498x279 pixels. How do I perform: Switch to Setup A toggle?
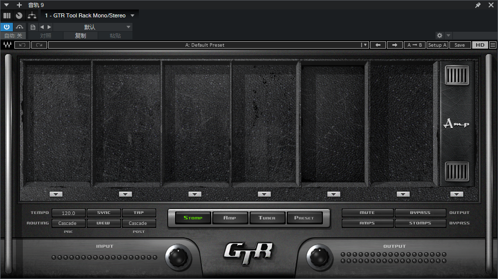(437, 45)
